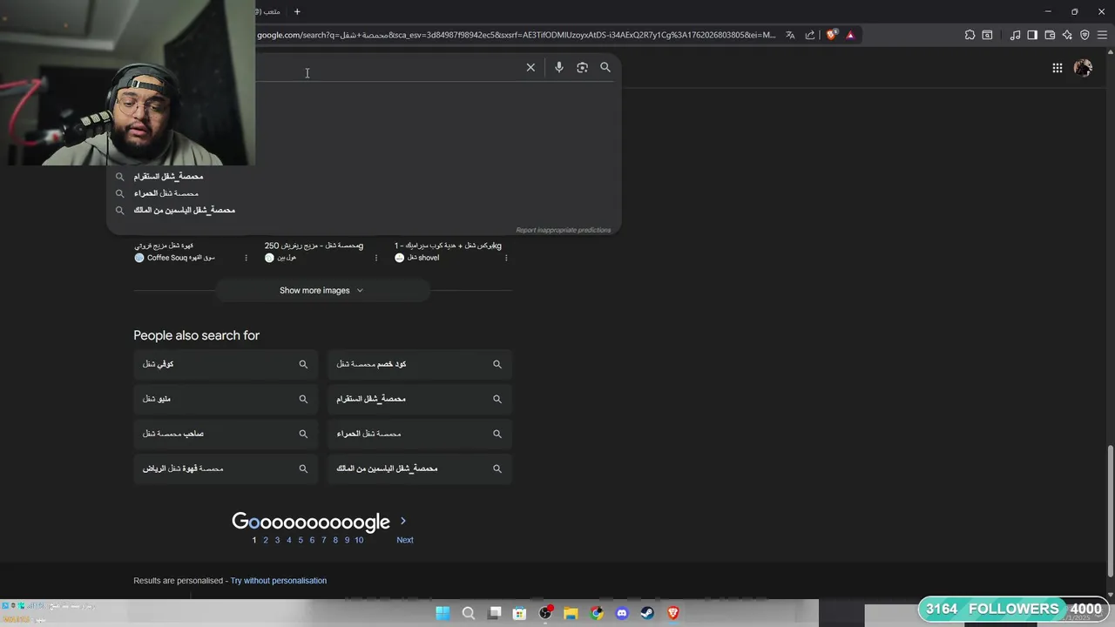1115x627 pixels.
Task: Click the first related search chip's magnifier
Action: click(303, 364)
